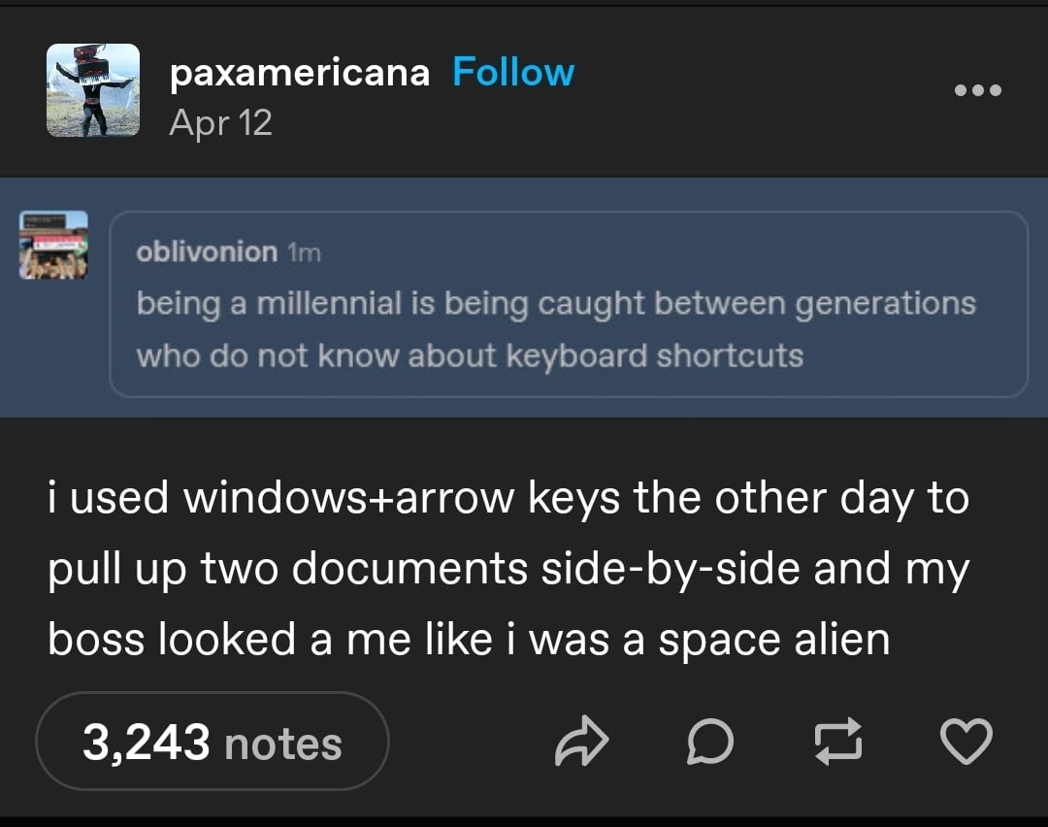
Task: Click the share arrow icon
Action: (581, 743)
